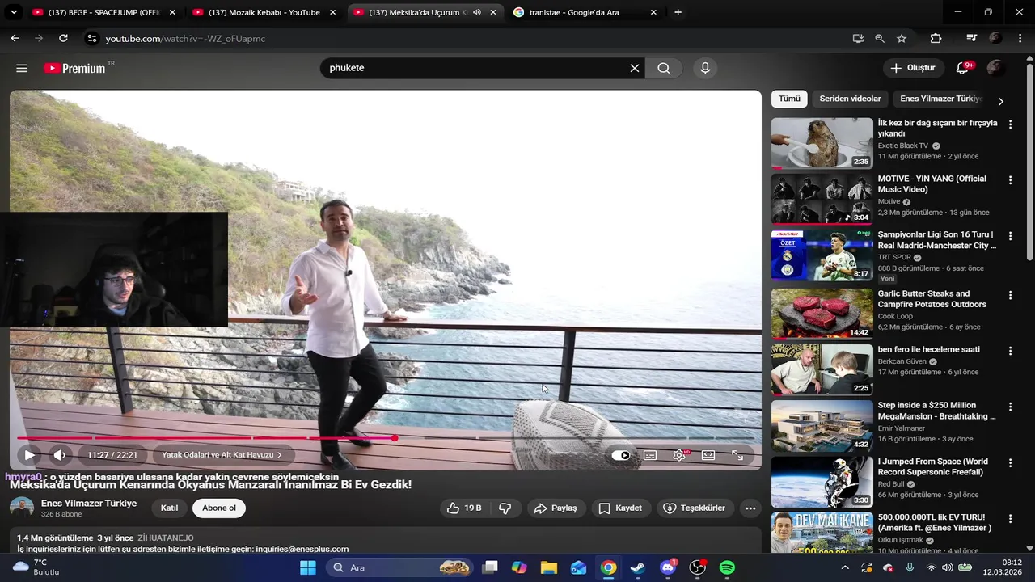Open Garlic Butter Steaks video thumbnail

[822, 314]
